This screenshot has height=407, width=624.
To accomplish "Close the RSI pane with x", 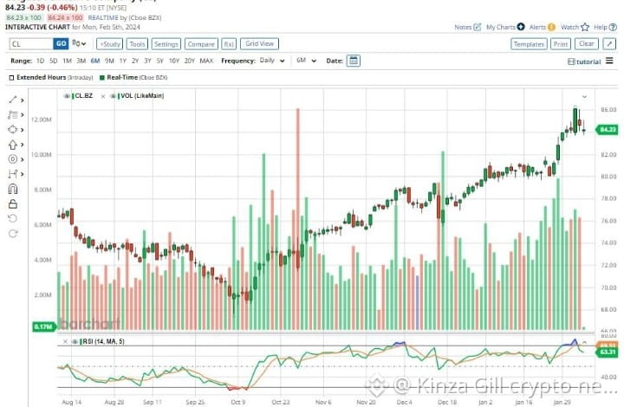I will pos(65,341).
